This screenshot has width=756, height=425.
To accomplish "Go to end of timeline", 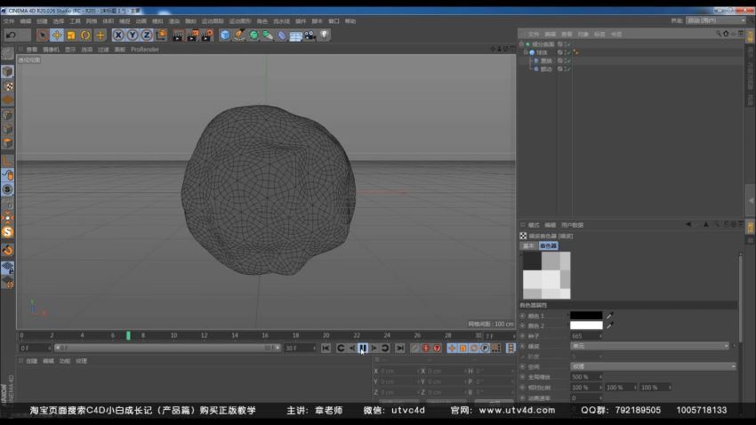I will tap(399, 348).
